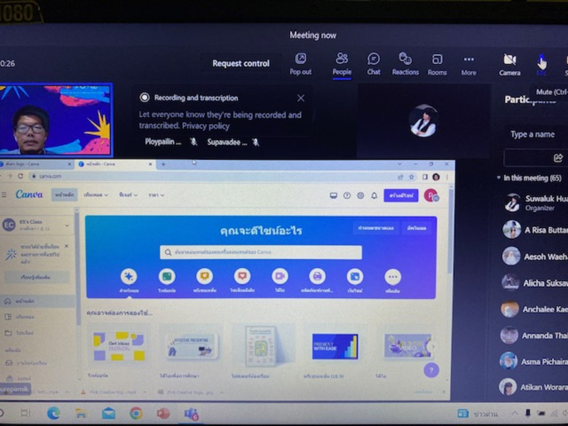Collapse the 'In this meeting (65)' list

pyautogui.click(x=499, y=178)
